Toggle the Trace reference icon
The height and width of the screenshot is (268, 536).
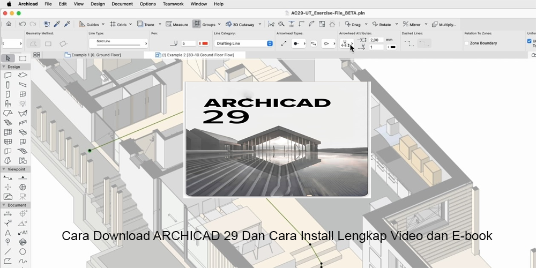coord(140,24)
